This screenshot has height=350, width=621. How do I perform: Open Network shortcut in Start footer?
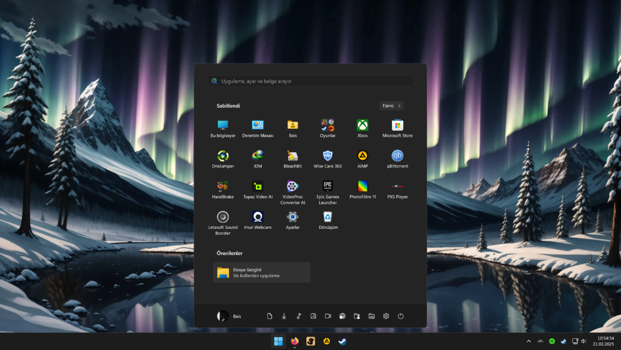pos(342,316)
